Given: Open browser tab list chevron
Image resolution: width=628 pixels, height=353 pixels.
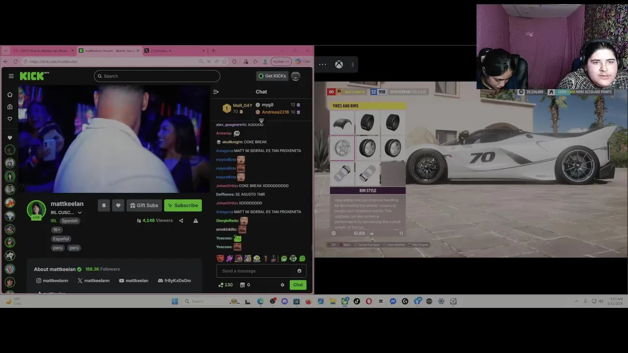Looking at the screenshot, I should [5, 50].
